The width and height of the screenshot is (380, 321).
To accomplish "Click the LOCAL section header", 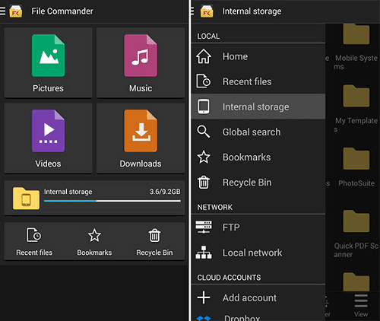I will click(x=208, y=37).
